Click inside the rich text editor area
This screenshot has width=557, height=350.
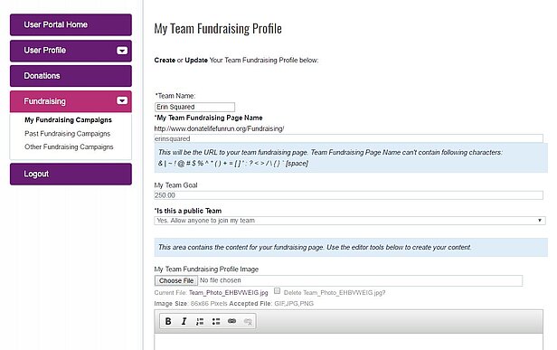click(x=348, y=342)
